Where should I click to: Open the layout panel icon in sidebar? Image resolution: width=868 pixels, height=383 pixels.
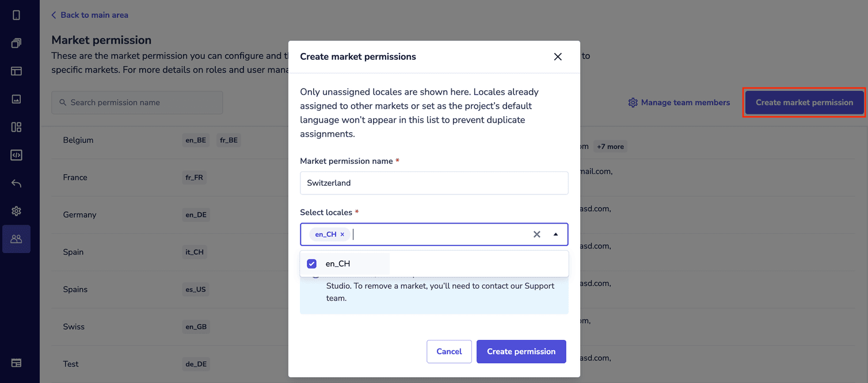click(16, 71)
